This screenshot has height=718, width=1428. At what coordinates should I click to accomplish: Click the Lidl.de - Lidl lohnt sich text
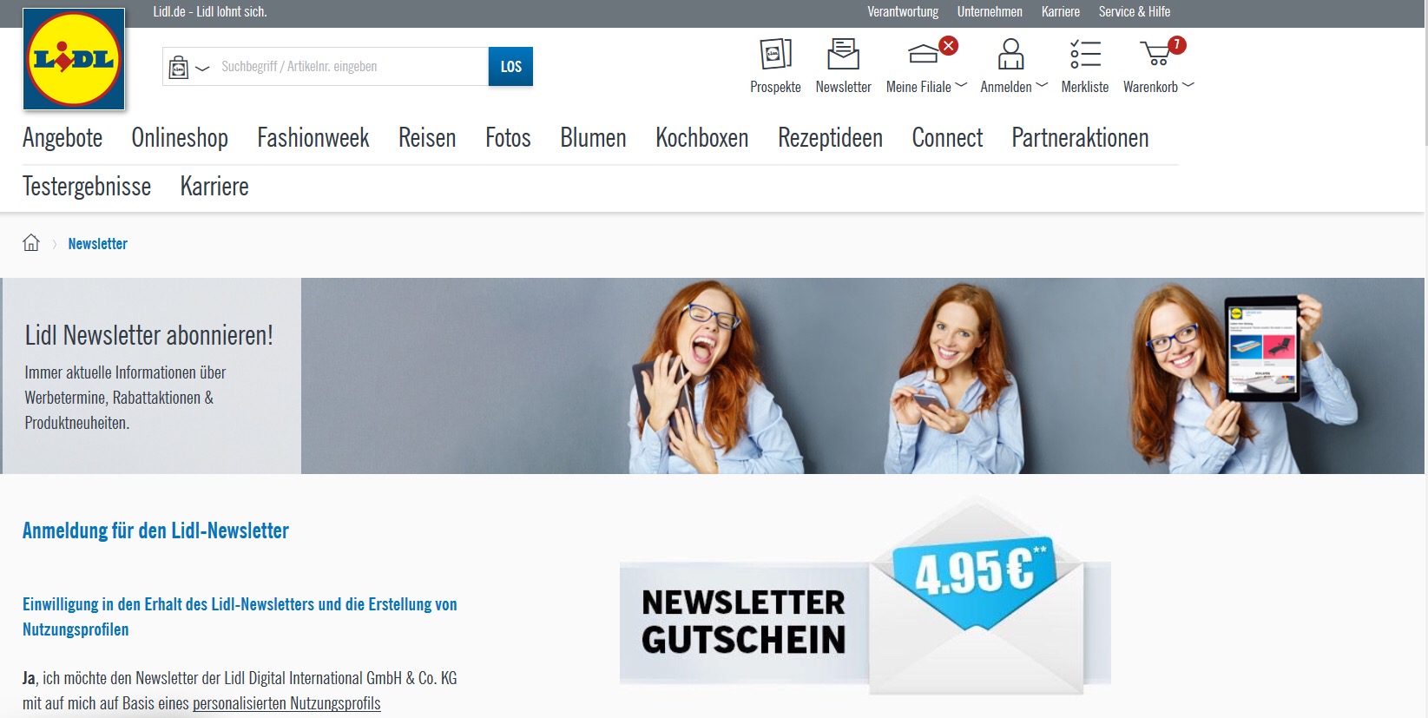(210, 12)
